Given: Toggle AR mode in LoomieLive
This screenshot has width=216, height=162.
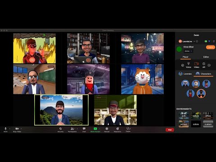Looking at the screenshot, I should (x=204, y=65).
